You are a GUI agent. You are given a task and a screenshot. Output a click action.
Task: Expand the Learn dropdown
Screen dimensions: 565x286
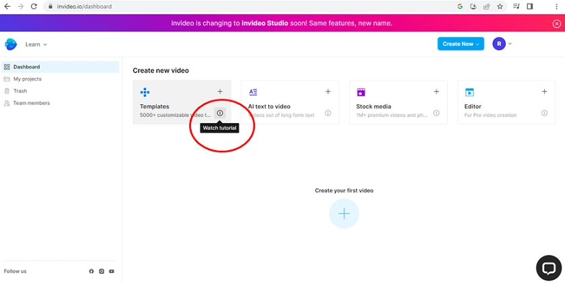point(36,44)
